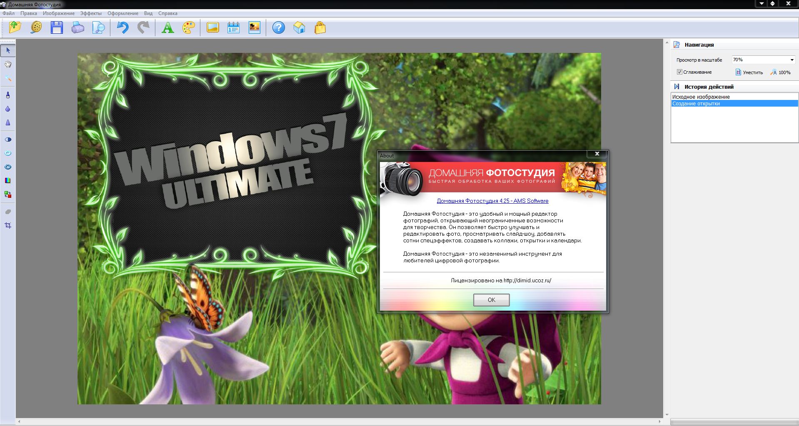Click the 100% zoom button
This screenshot has width=799, height=426.
781,72
